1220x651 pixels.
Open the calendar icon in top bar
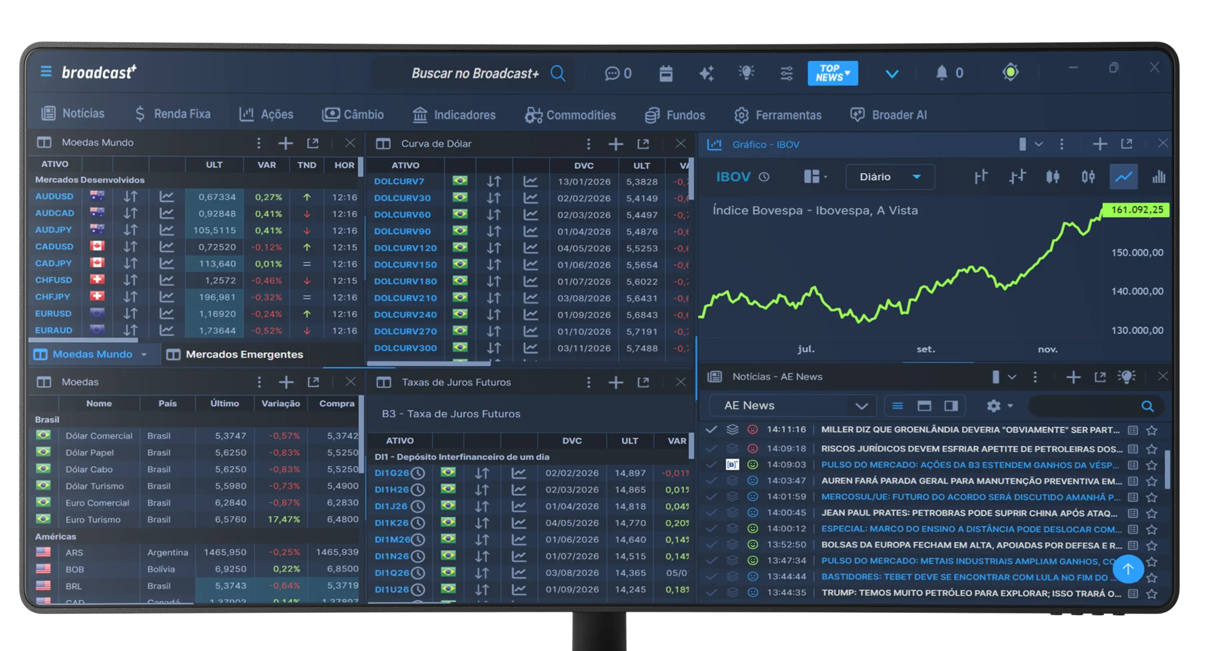666,73
